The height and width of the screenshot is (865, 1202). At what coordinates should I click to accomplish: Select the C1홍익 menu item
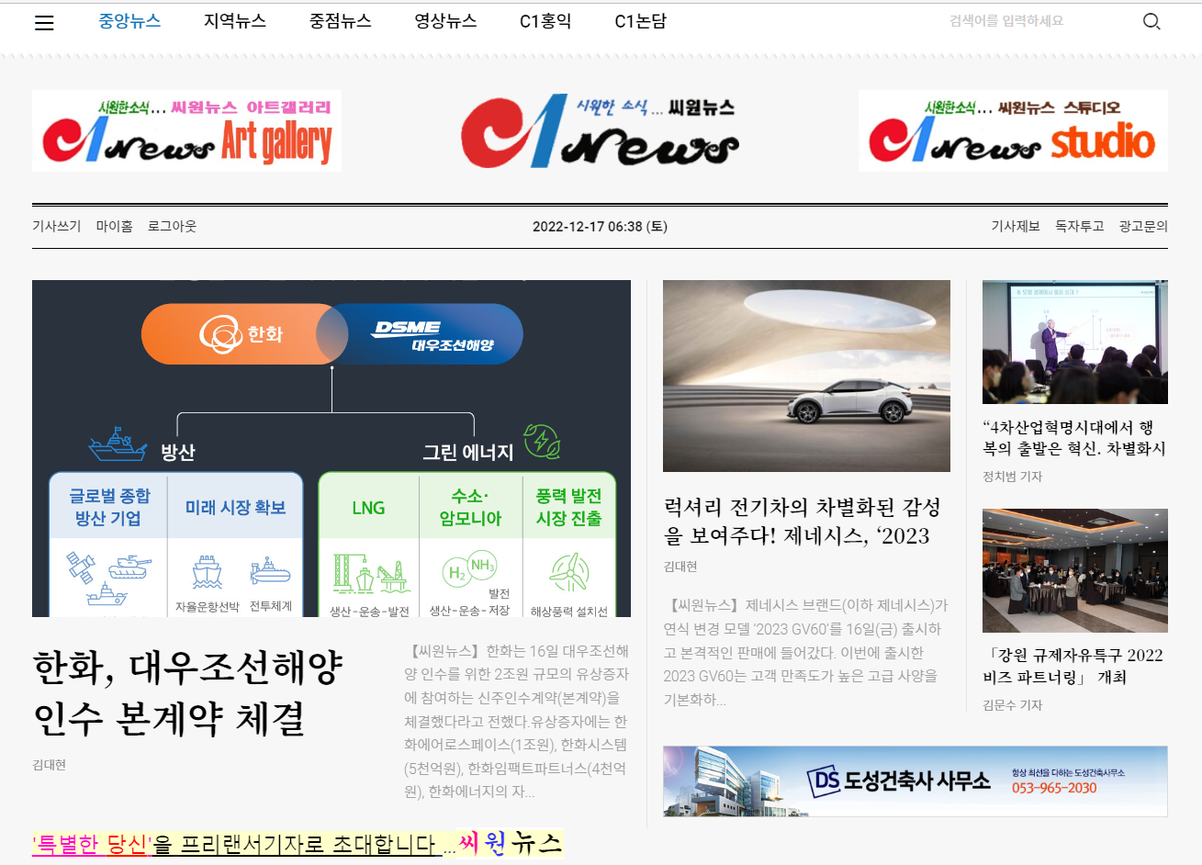pos(545,21)
